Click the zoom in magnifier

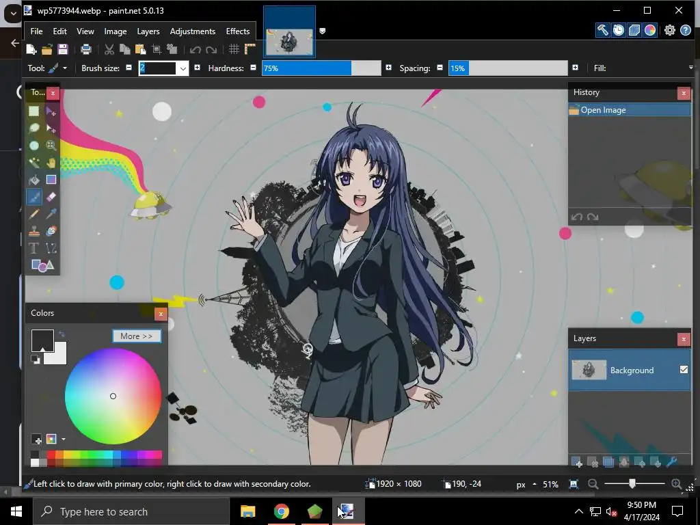(677, 484)
